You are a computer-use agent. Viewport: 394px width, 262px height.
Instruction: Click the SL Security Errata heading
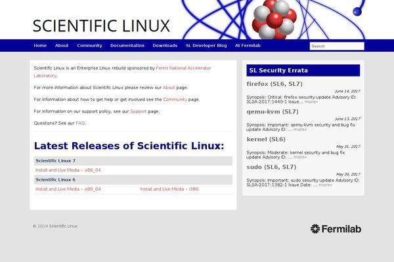pos(303,71)
